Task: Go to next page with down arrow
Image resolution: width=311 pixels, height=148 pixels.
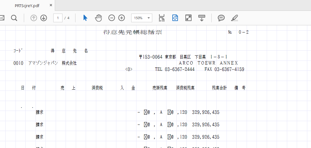Action: (x=44, y=18)
